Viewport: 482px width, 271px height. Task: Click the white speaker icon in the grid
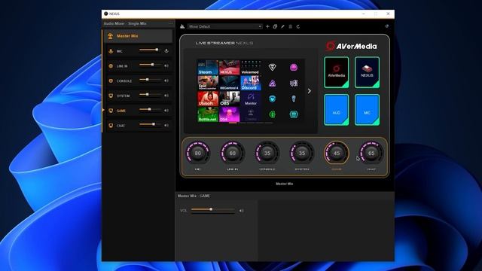tap(294, 83)
